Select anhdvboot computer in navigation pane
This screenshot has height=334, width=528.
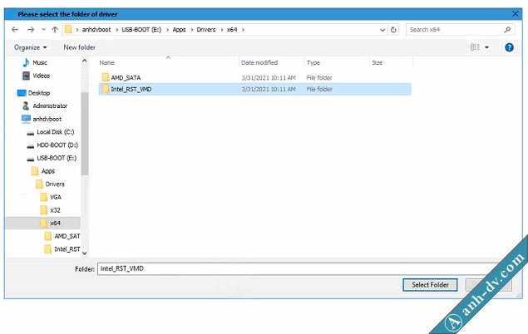(x=47, y=119)
